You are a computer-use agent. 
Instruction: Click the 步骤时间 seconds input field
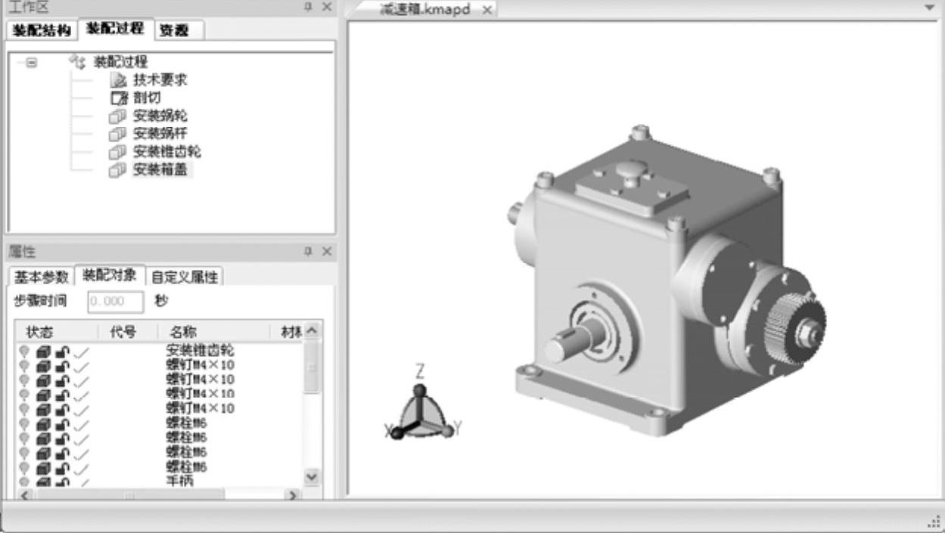click(x=115, y=302)
